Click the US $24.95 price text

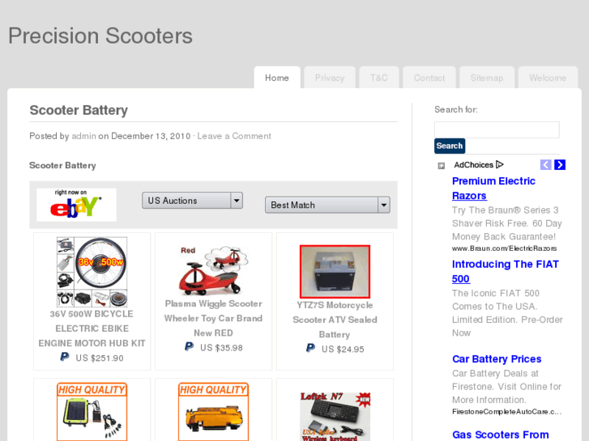(343, 350)
